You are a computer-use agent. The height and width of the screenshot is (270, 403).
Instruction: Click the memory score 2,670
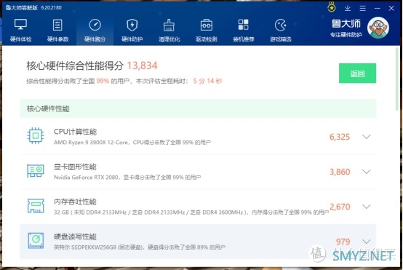pos(340,207)
